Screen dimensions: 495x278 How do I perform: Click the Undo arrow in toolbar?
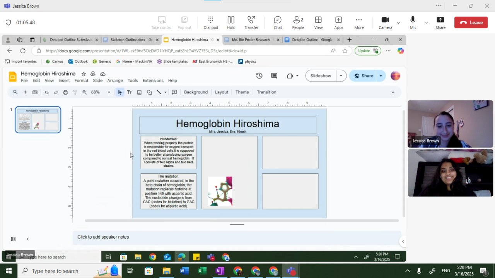point(46,92)
